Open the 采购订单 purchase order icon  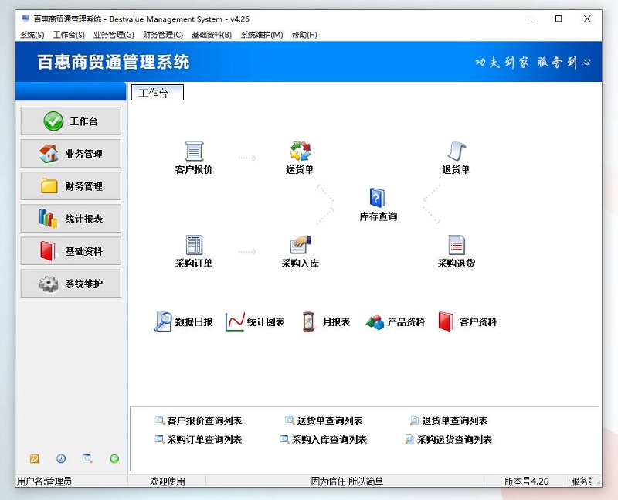pos(193,246)
